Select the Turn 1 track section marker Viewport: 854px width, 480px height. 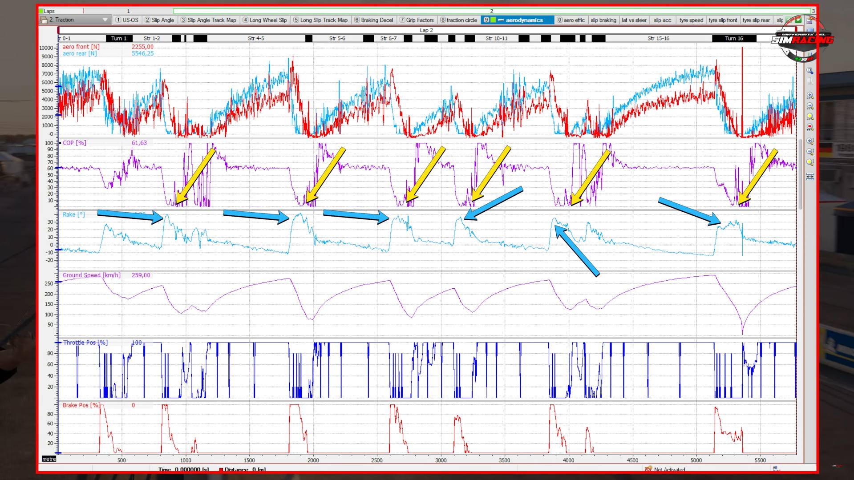(119, 38)
